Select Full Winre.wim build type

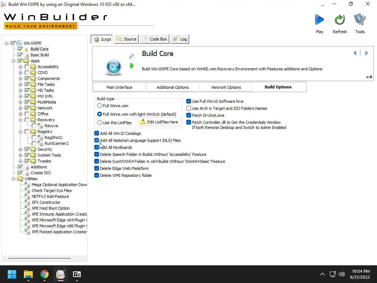99,106
